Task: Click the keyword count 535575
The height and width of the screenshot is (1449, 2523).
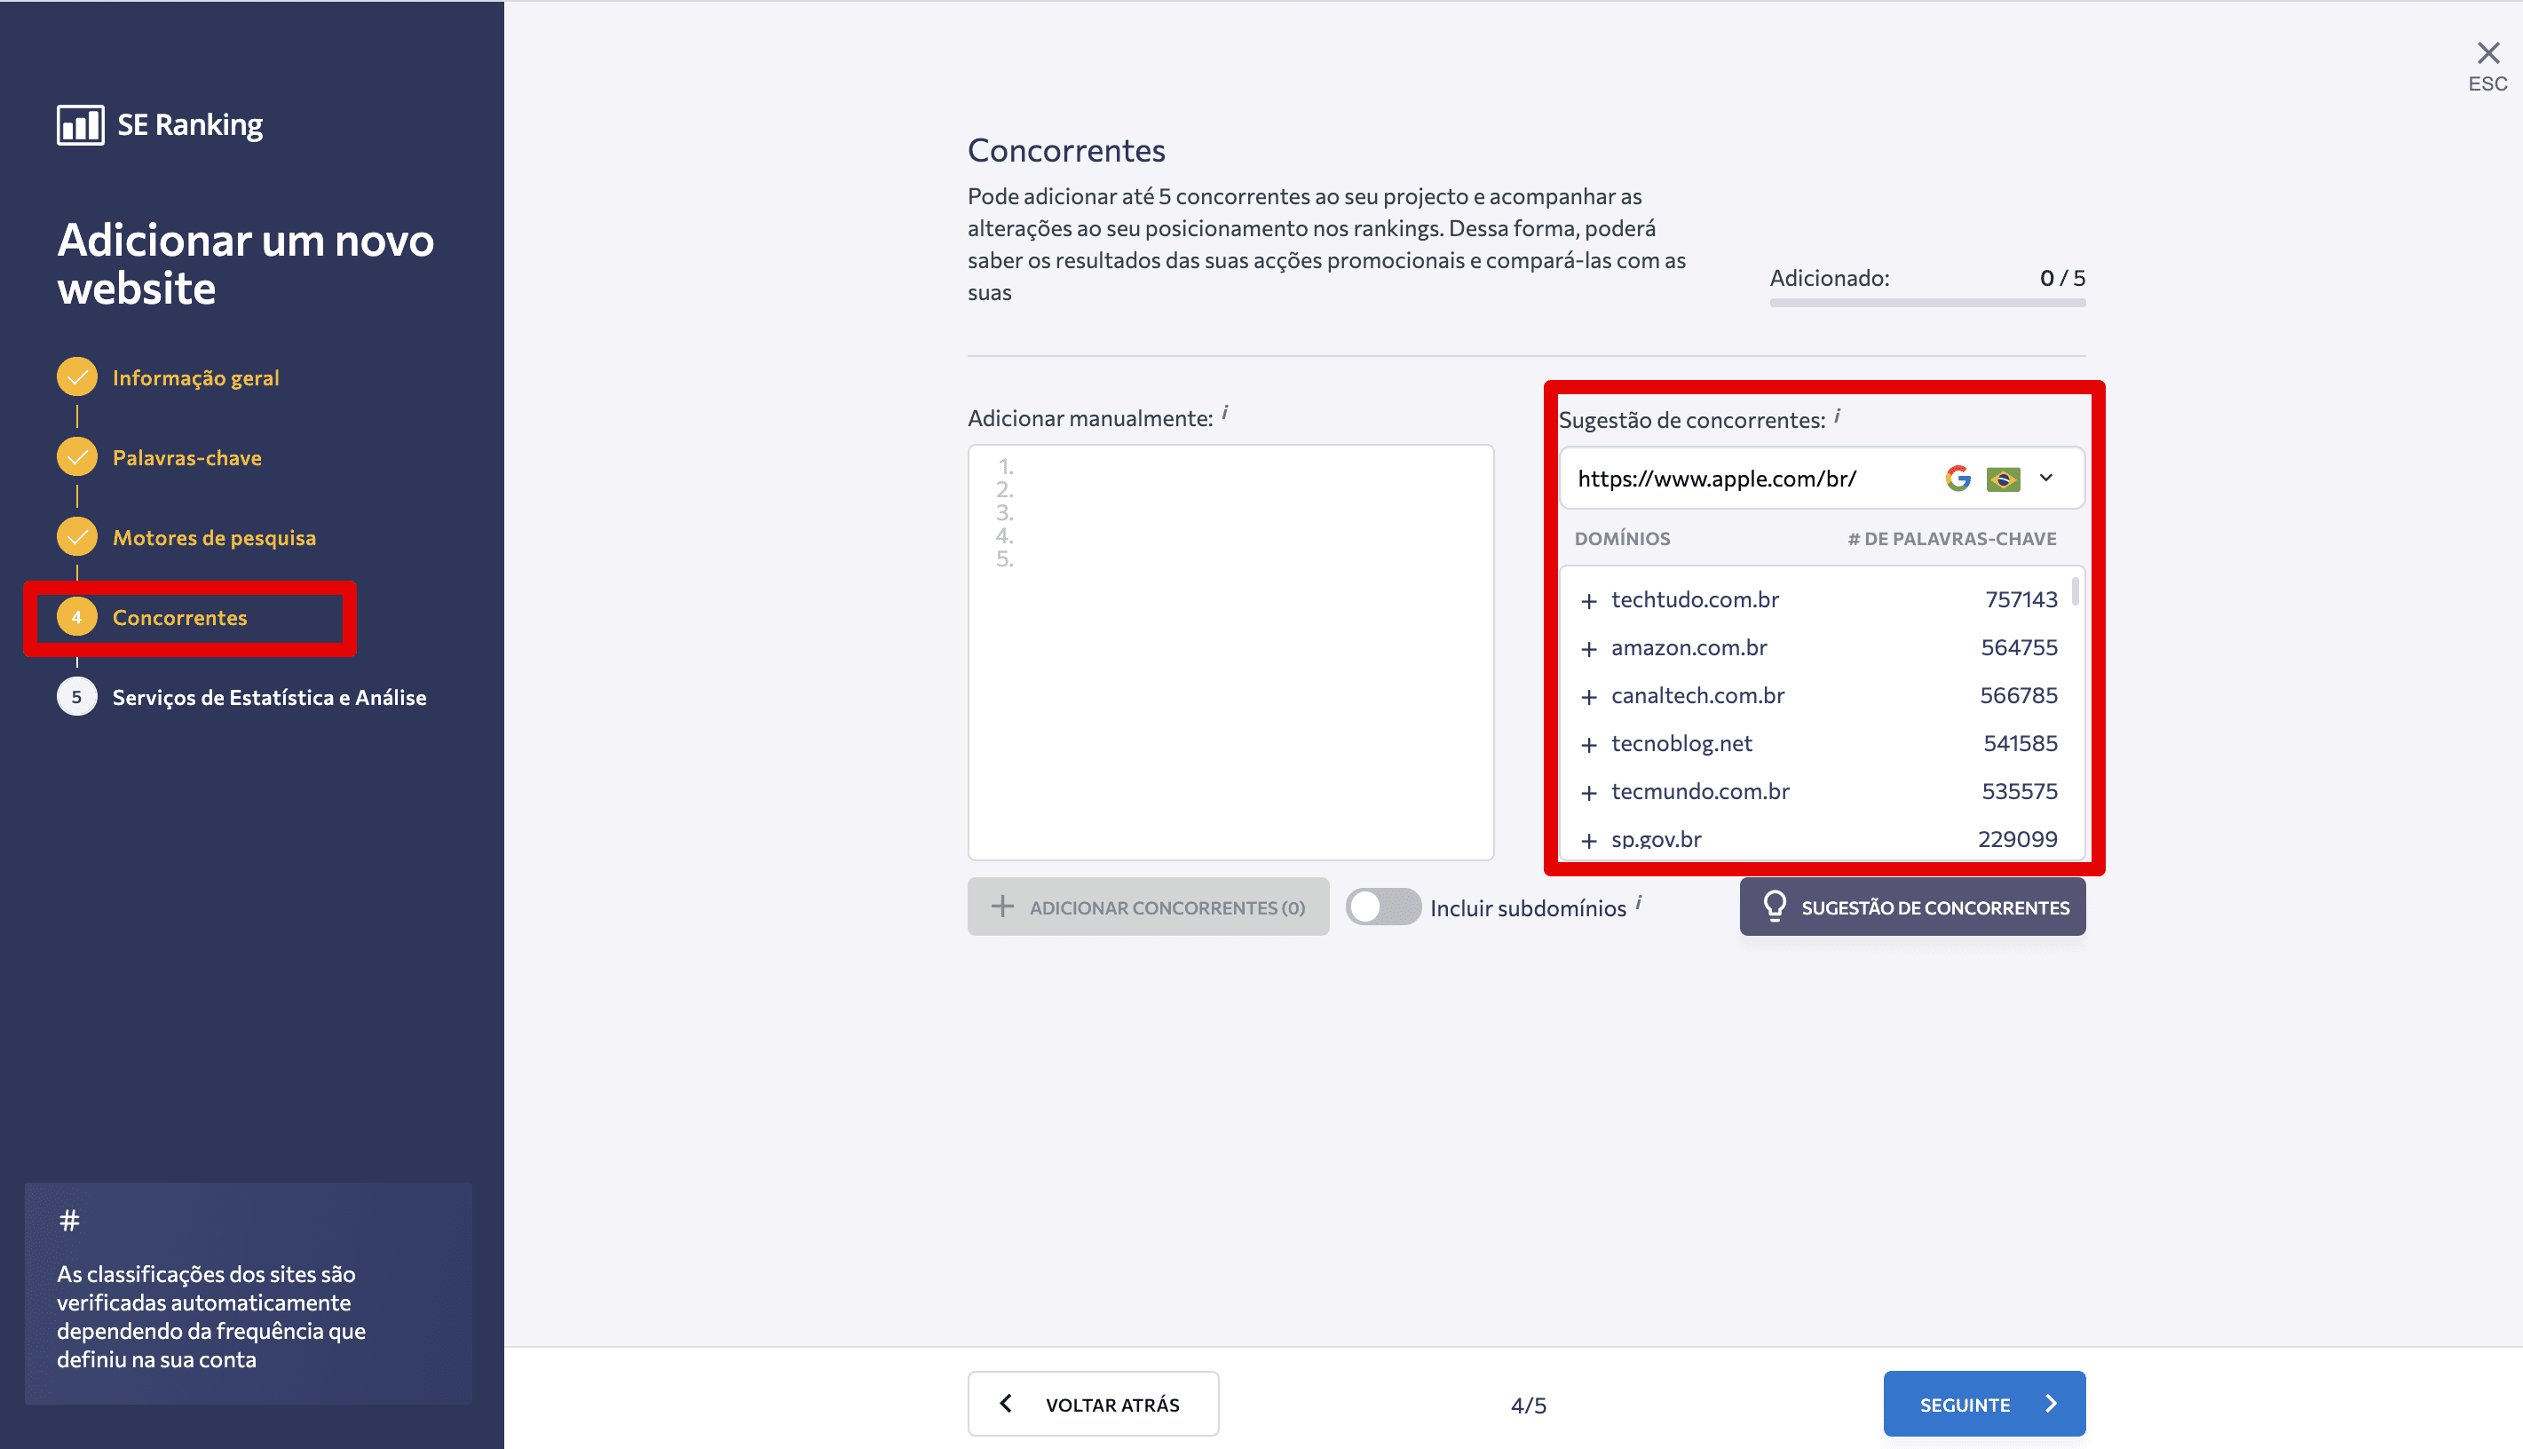Action: tap(2019, 791)
